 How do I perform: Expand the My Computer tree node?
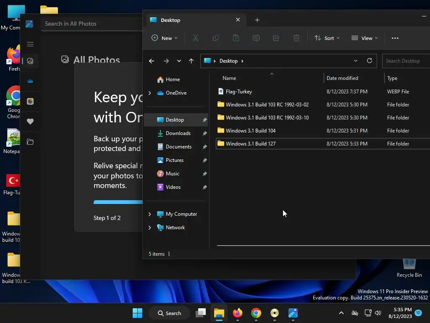click(150, 214)
